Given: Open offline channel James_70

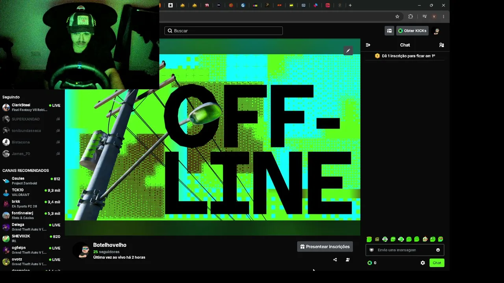Looking at the screenshot, I should [x=31, y=154].
